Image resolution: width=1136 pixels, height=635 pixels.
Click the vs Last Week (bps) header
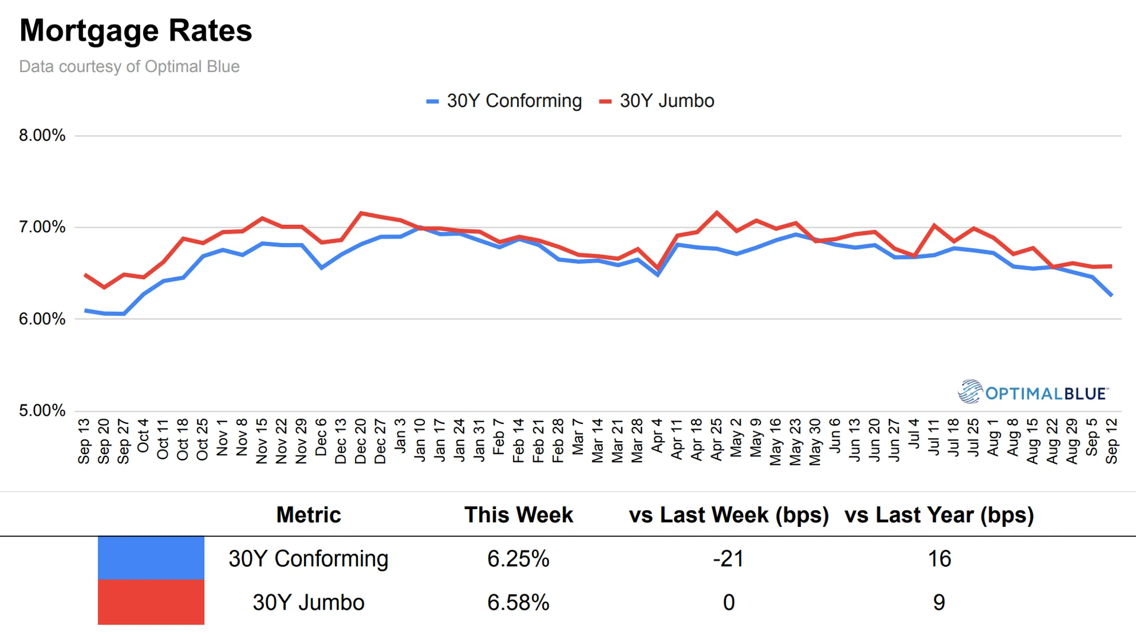point(728,515)
